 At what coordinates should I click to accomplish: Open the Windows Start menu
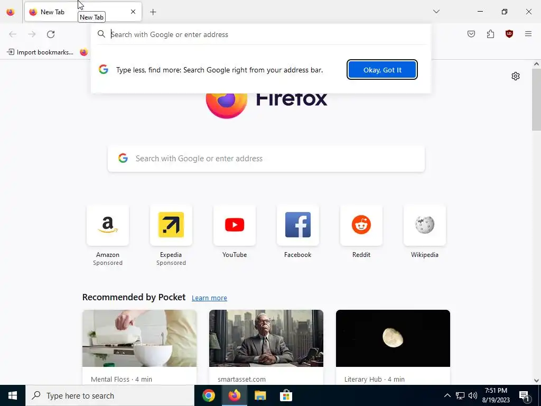13,395
